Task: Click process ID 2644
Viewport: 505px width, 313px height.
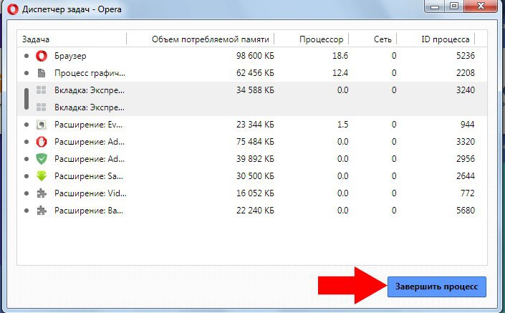Action: tap(466, 176)
